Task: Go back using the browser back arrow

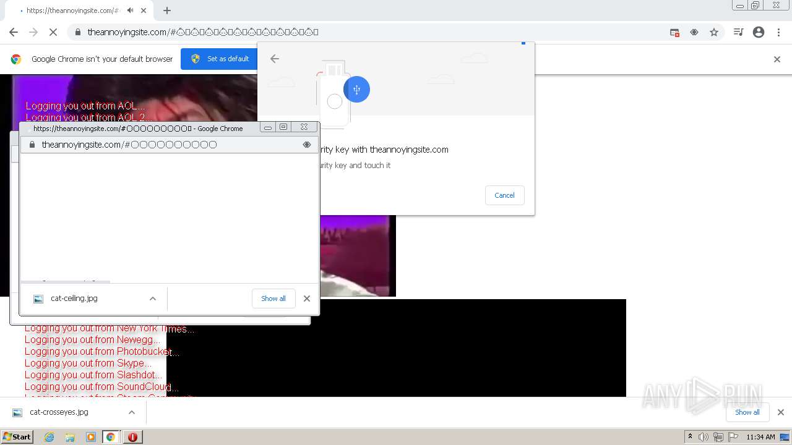Action: click(x=14, y=32)
